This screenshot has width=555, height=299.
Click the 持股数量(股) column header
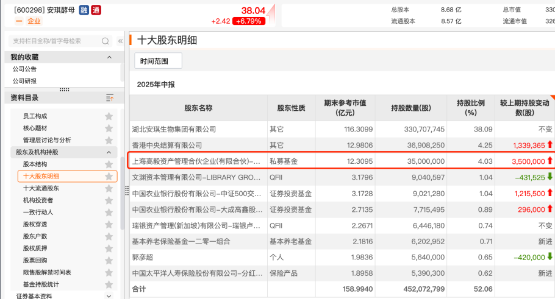pyautogui.click(x=411, y=108)
